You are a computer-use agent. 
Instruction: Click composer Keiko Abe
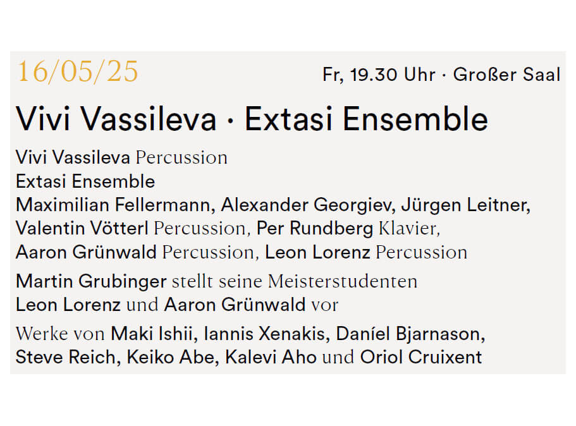coord(171,357)
